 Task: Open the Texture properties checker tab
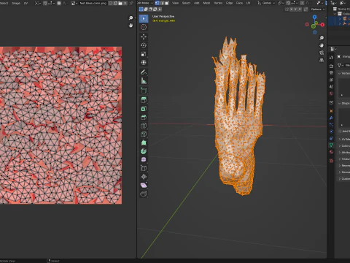pos(331,161)
